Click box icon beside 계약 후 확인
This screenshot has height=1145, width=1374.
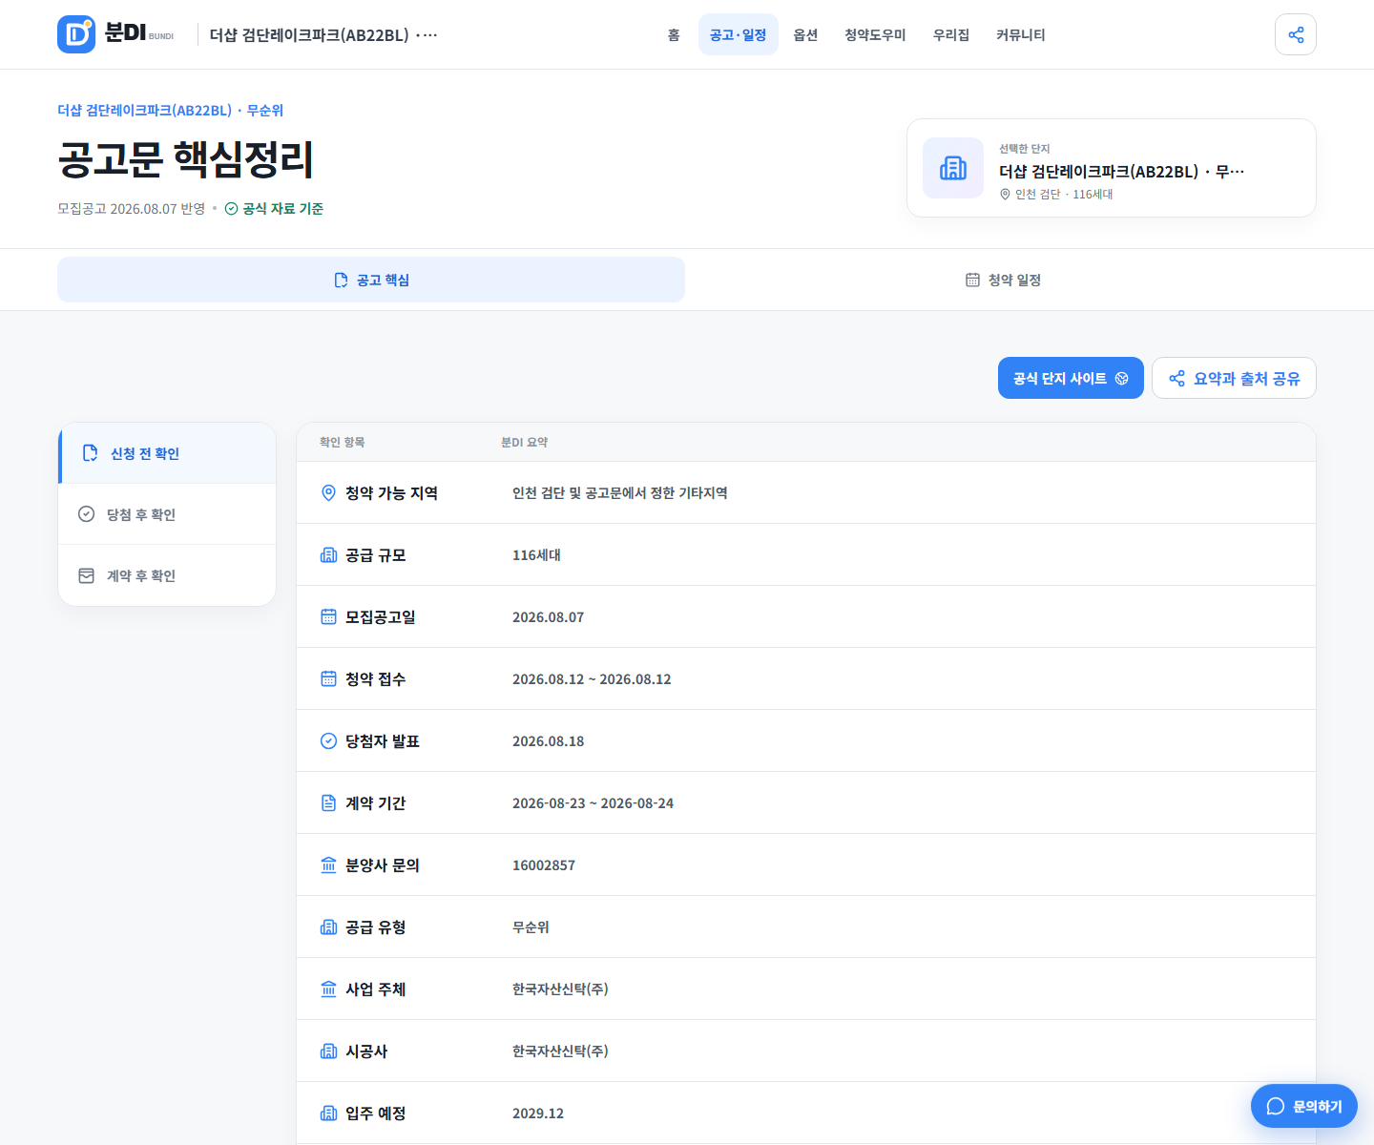pos(86,575)
